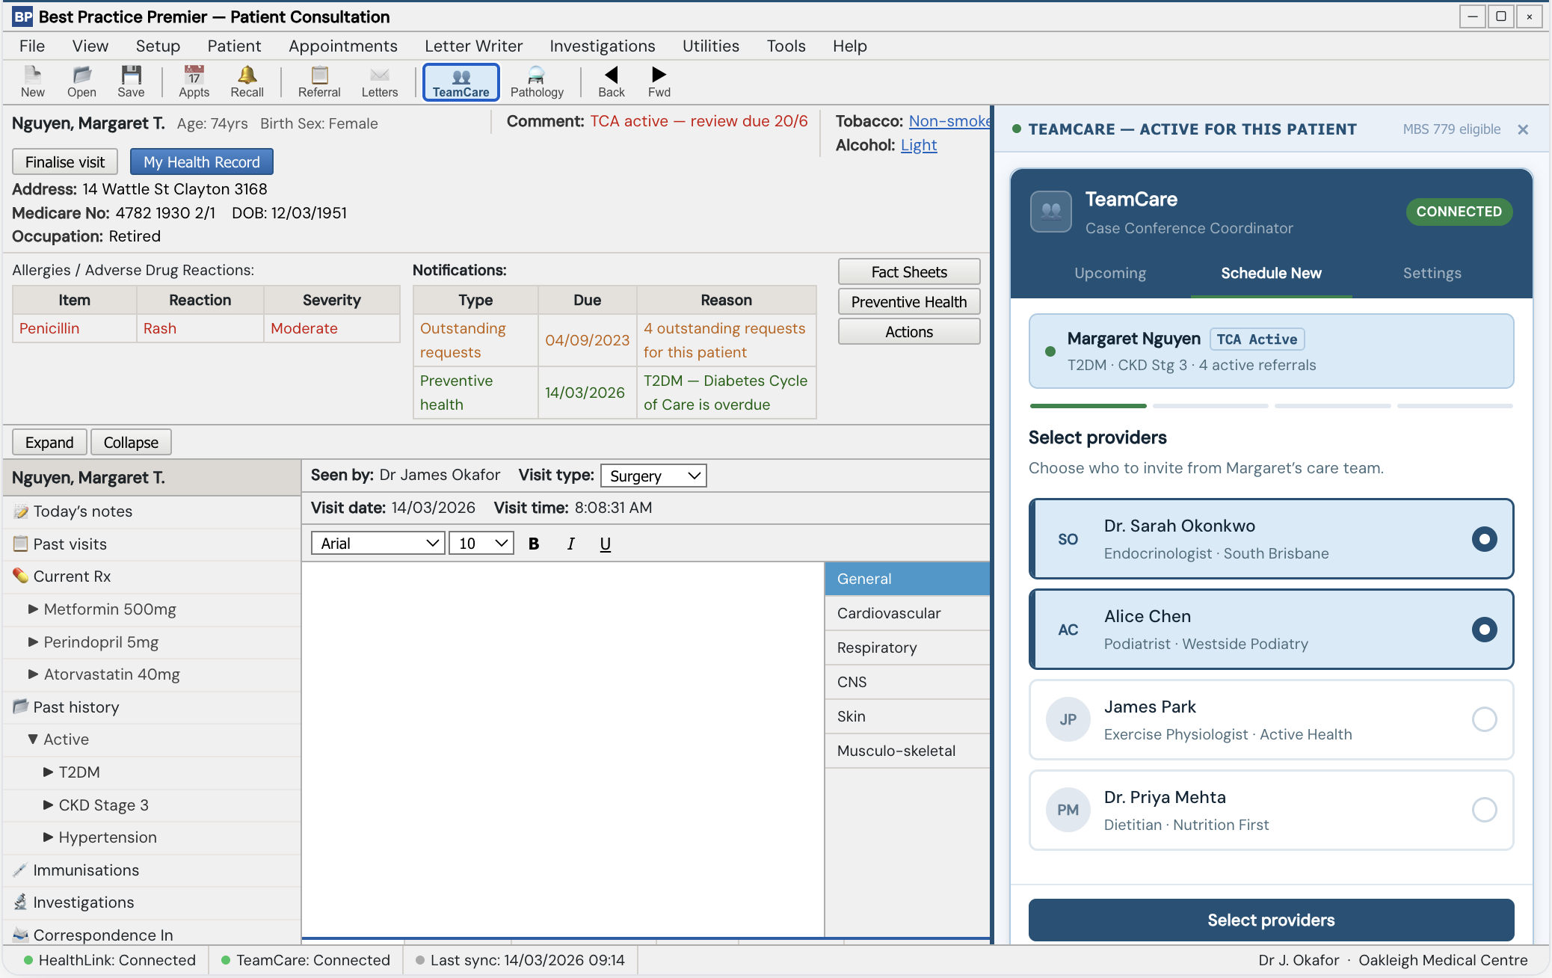Screen dimensions: 1552x978
Task: Open the Visit type dropdown
Action: (x=653, y=475)
